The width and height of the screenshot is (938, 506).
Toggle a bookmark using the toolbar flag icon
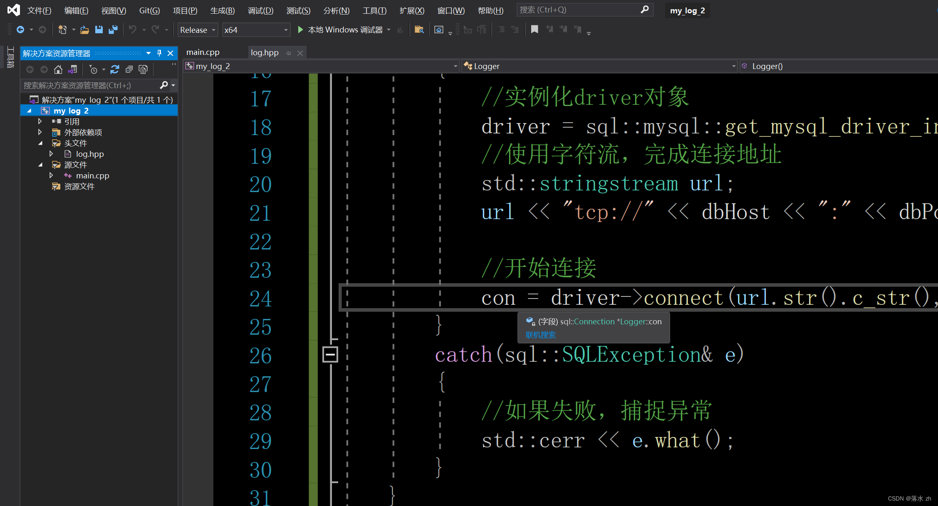pyautogui.click(x=535, y=29)
